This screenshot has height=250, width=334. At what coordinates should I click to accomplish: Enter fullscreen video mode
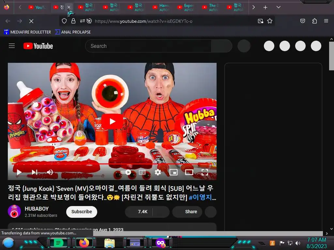point(205,172)
